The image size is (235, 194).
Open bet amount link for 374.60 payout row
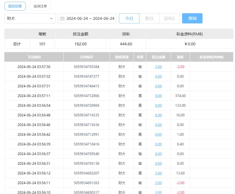[158, 96]
